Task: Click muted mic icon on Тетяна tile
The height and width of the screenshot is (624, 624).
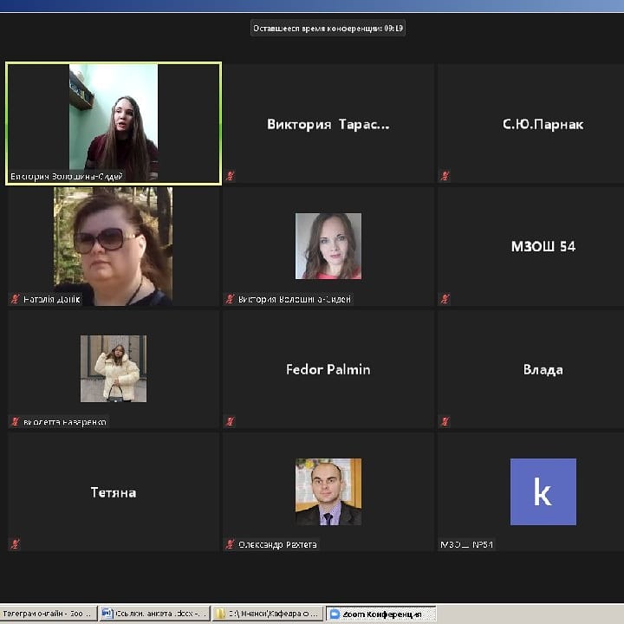Action: tap(15, 544)
